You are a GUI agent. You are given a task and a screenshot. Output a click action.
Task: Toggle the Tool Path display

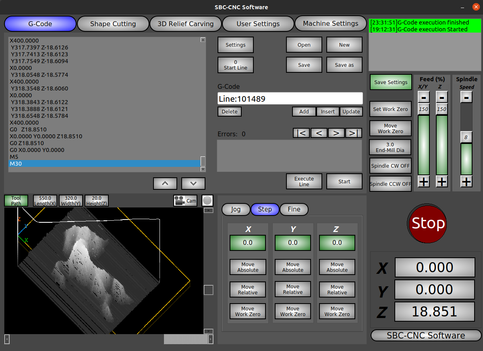[16, 201]
